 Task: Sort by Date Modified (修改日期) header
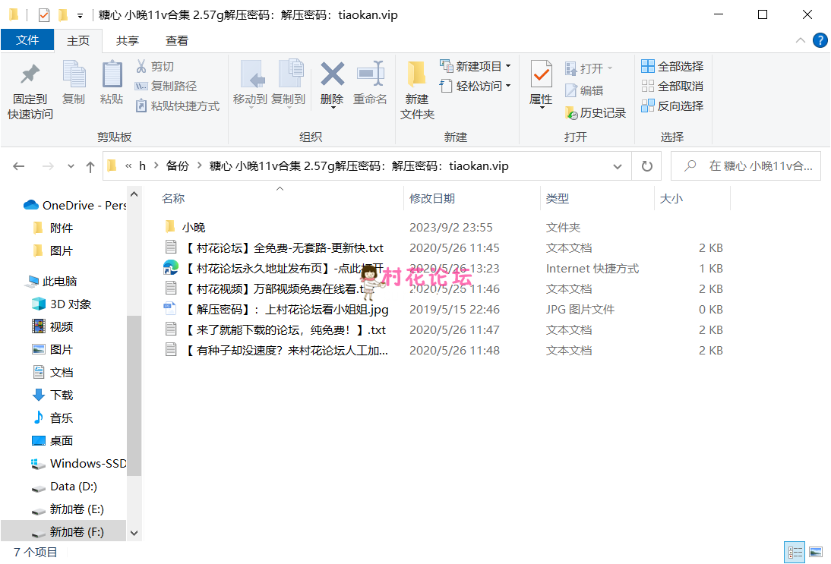(432, 199)
